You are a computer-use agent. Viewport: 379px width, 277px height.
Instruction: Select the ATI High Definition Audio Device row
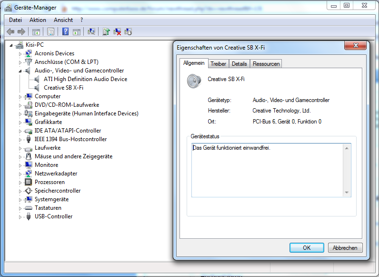[85, 79]
